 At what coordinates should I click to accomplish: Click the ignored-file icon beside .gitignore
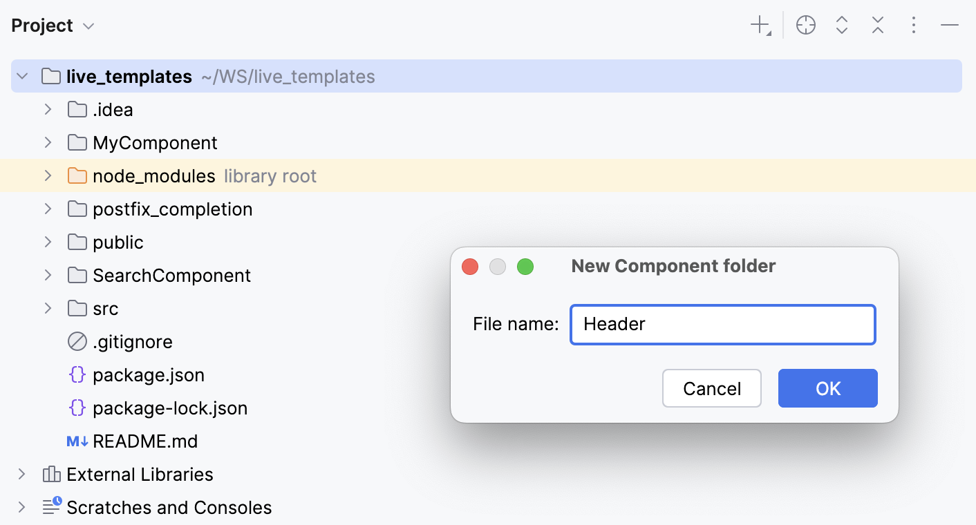point(77,341)
